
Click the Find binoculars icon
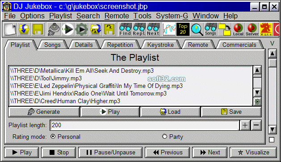pos(125,29)
